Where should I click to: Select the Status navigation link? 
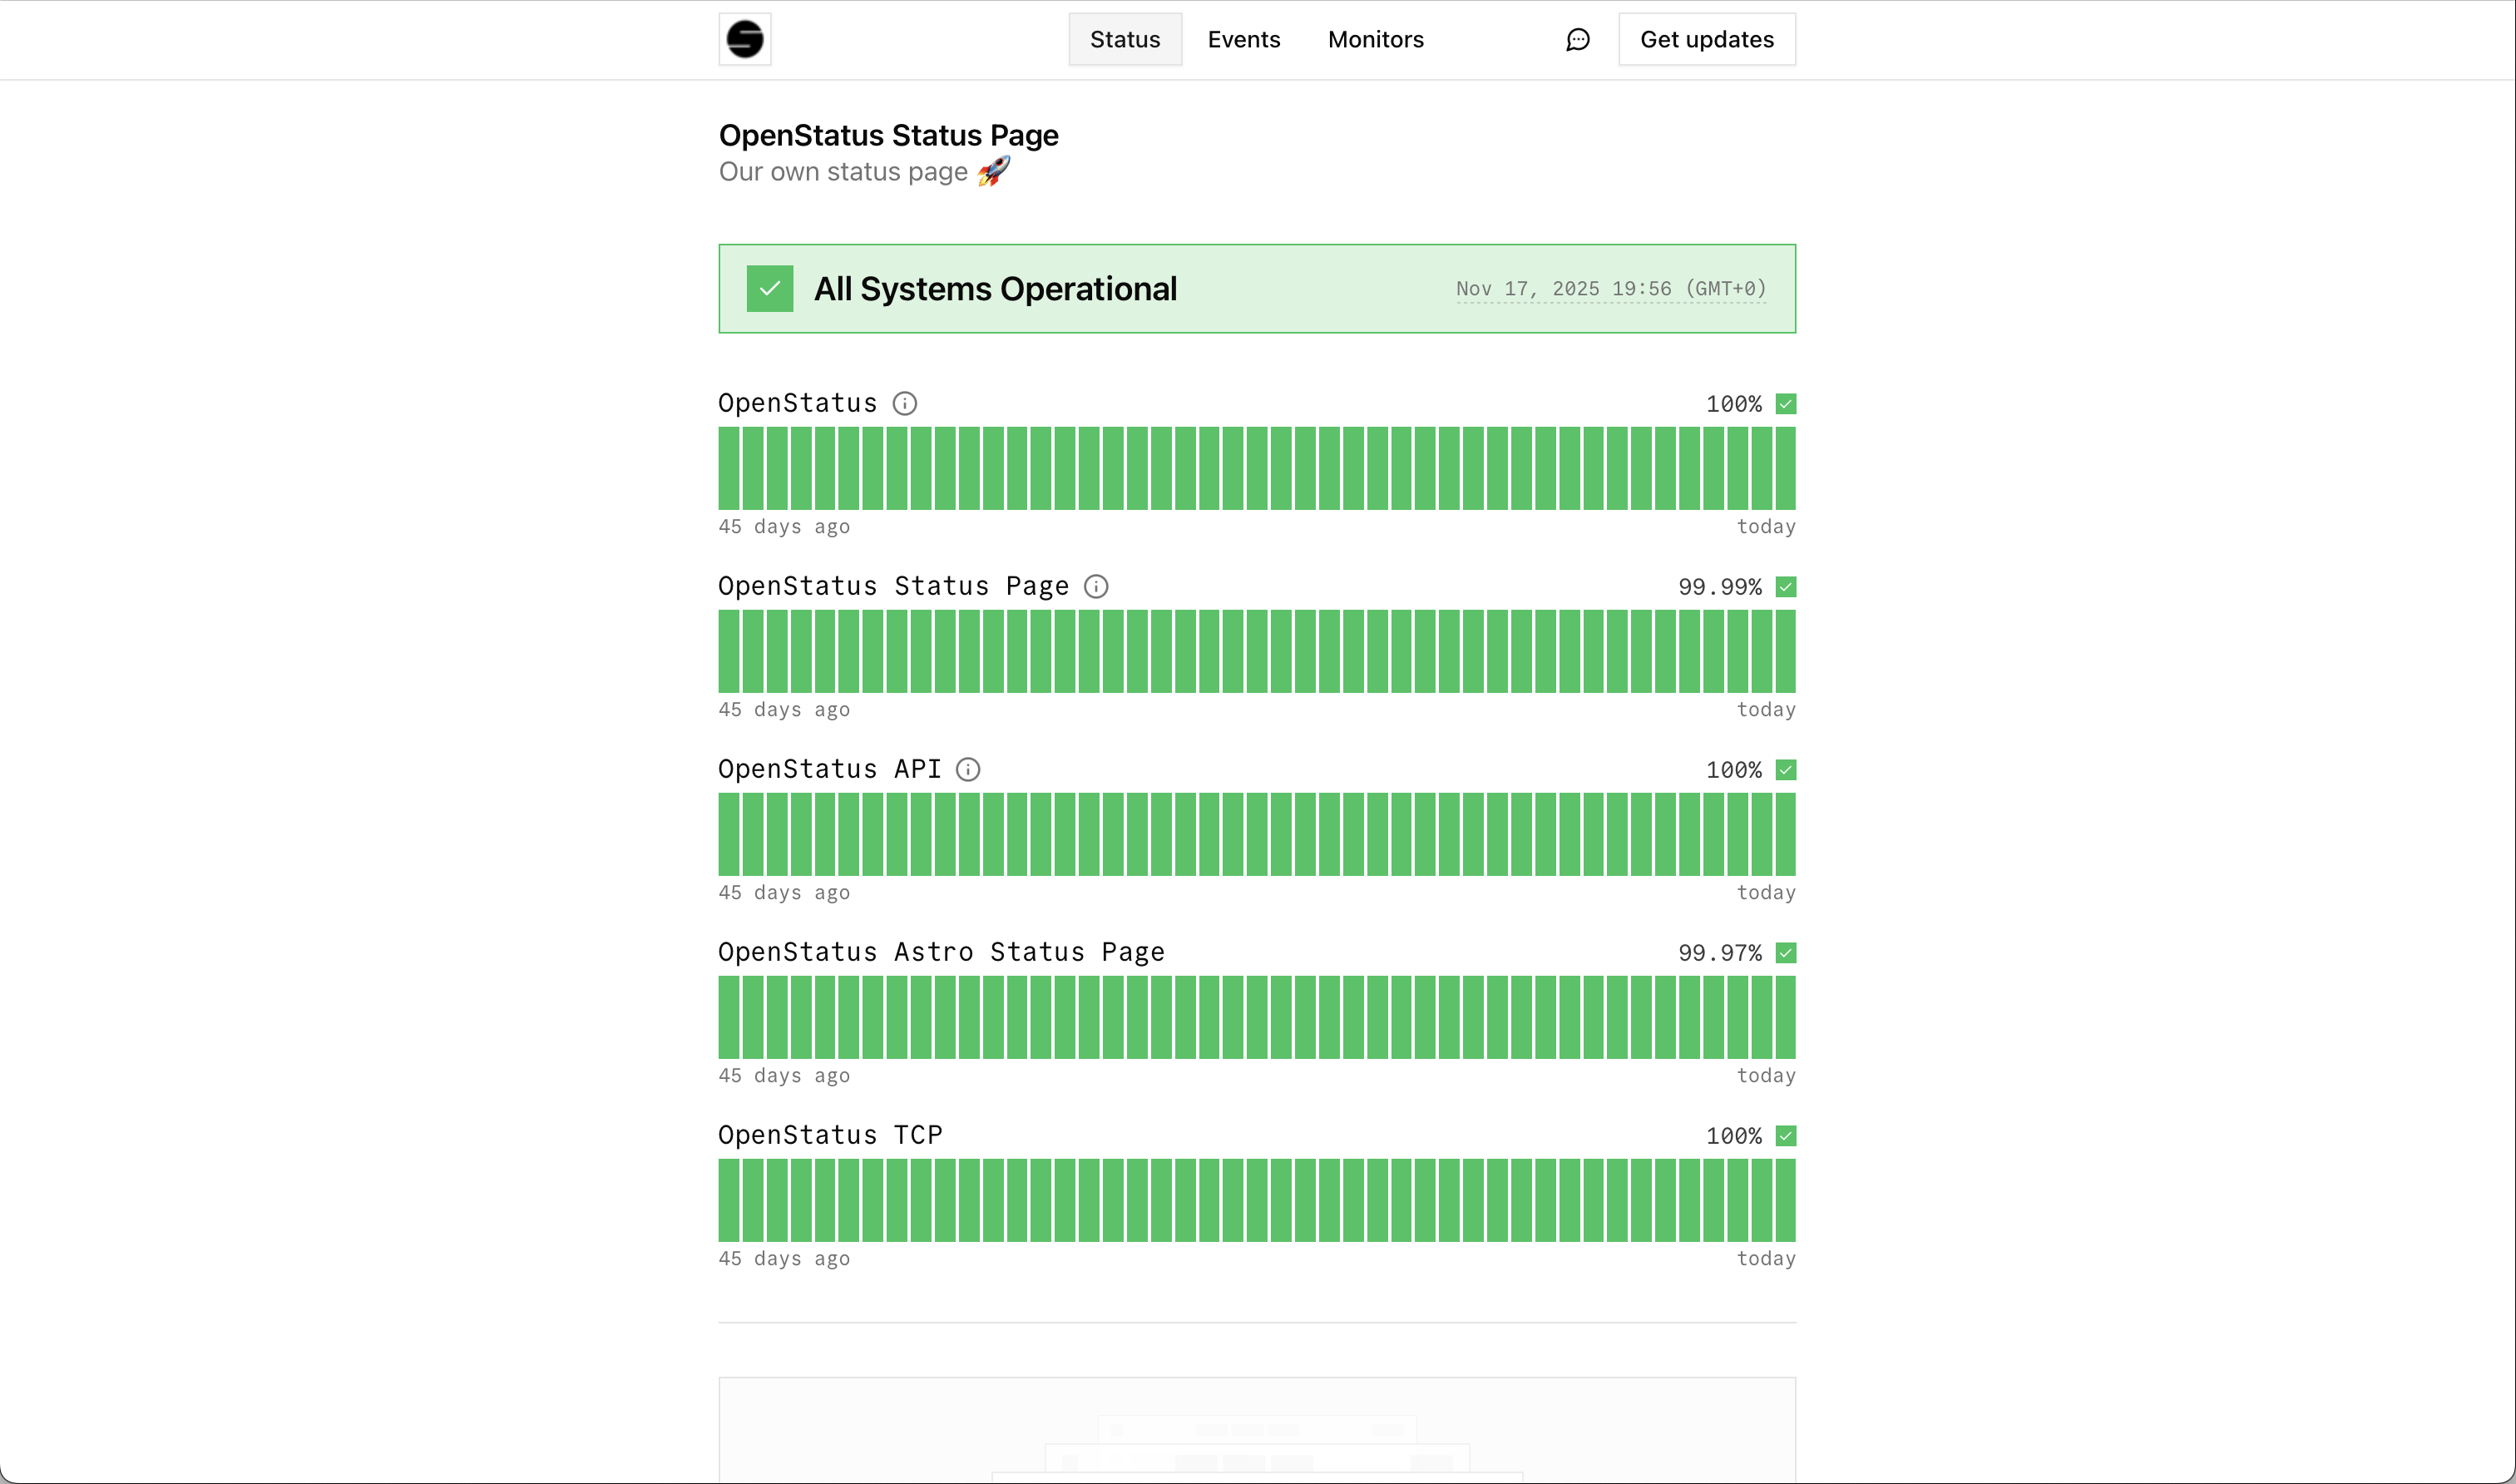[1125, 39]
